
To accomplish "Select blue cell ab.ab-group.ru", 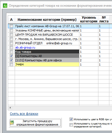I will tap(47, 47).
